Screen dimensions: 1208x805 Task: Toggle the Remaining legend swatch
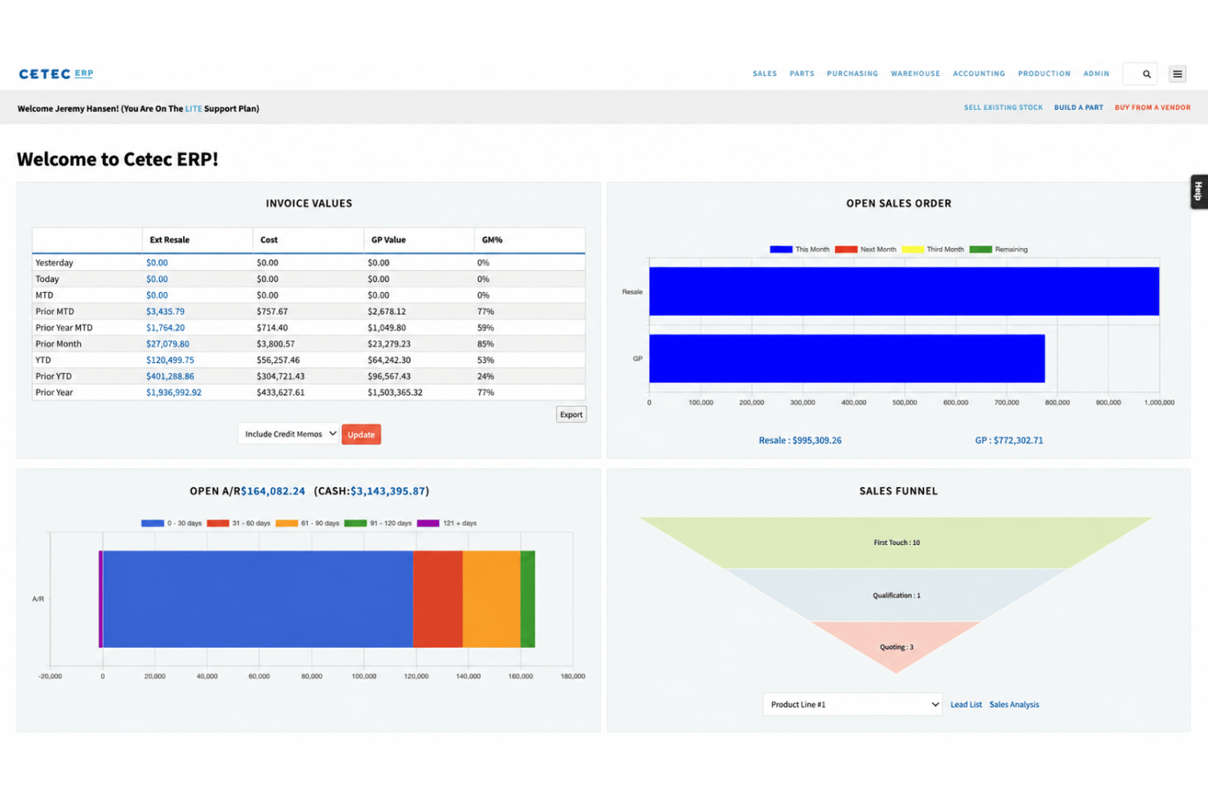(980, 250)
